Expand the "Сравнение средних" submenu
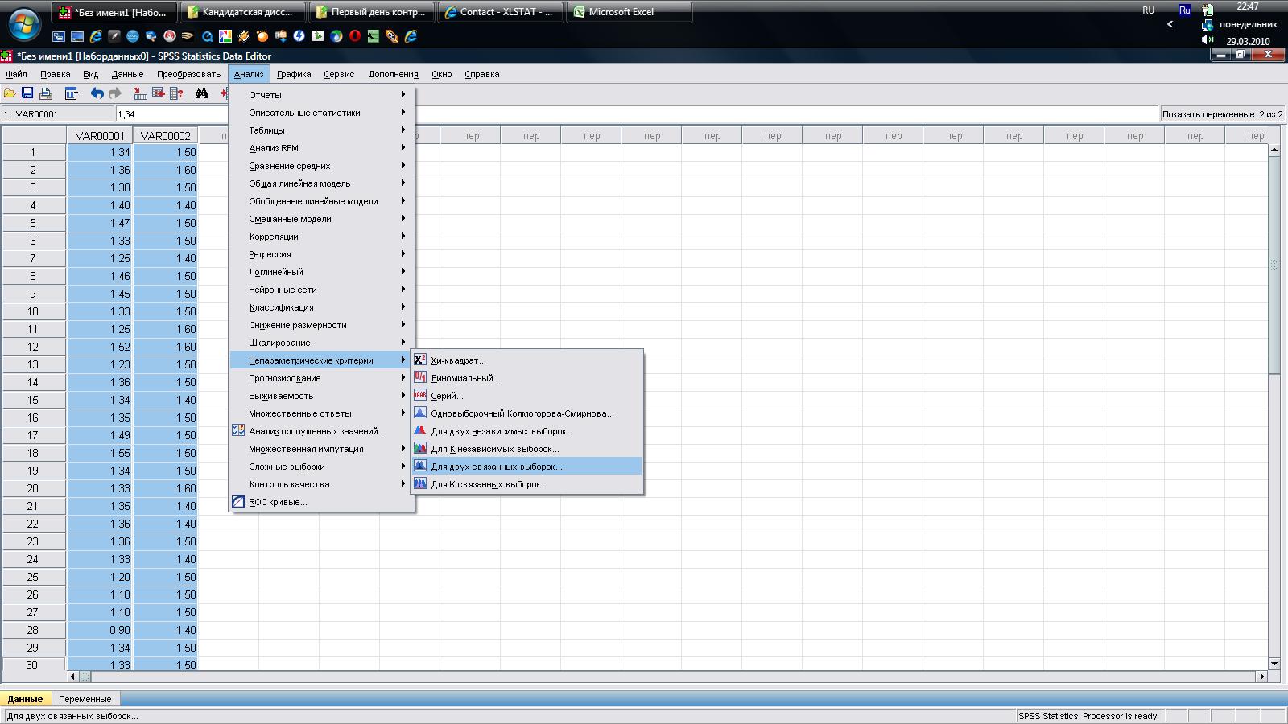 tap(290, 166)
